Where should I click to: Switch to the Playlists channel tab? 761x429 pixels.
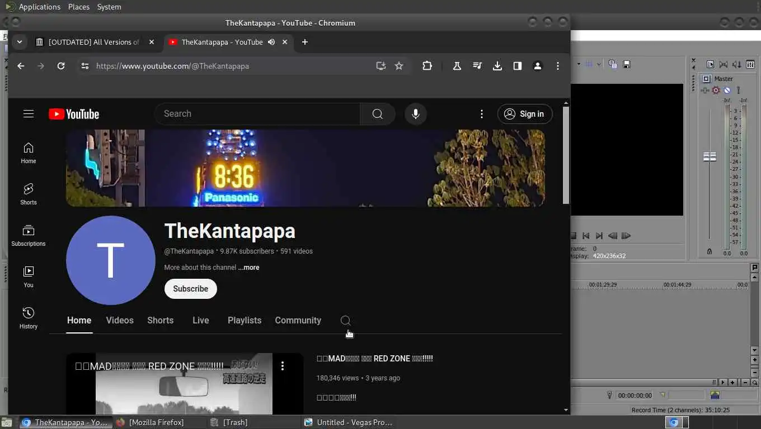tap(245, 321)
